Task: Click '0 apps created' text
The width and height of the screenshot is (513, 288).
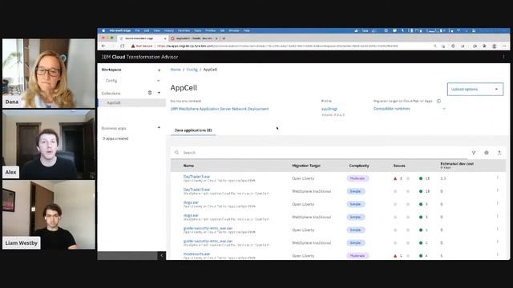Action: pyautogui.click(x=115, y=138)
